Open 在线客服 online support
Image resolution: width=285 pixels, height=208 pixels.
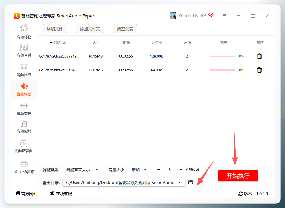tap(61, 193)
